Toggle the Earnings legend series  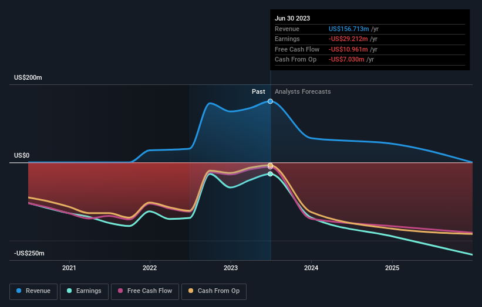coord(84,291)
